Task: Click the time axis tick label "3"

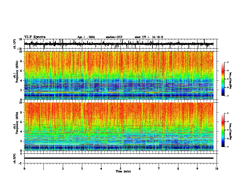Action: [x=82, y=169]
